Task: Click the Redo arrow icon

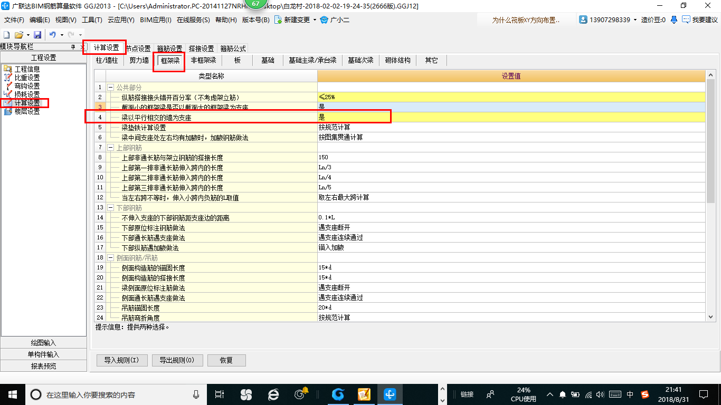Action: [x=71, y=35]
